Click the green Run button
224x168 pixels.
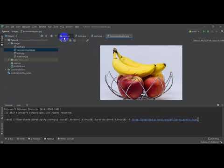pyautogui.click(x=204, y=31)
